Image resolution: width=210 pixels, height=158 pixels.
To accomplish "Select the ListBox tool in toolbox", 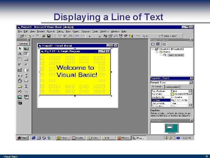I will click(x=26, y=70).
